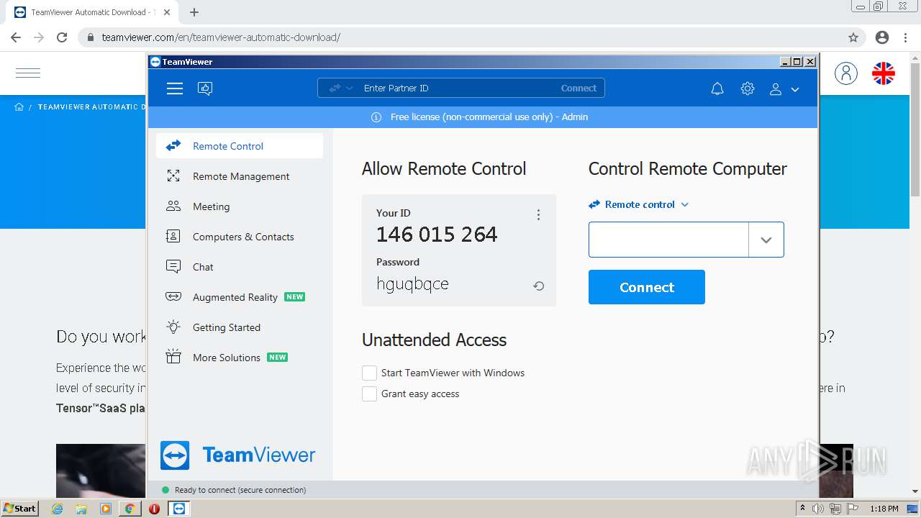Open the Windows Start menu

click(x=19, y=509)
